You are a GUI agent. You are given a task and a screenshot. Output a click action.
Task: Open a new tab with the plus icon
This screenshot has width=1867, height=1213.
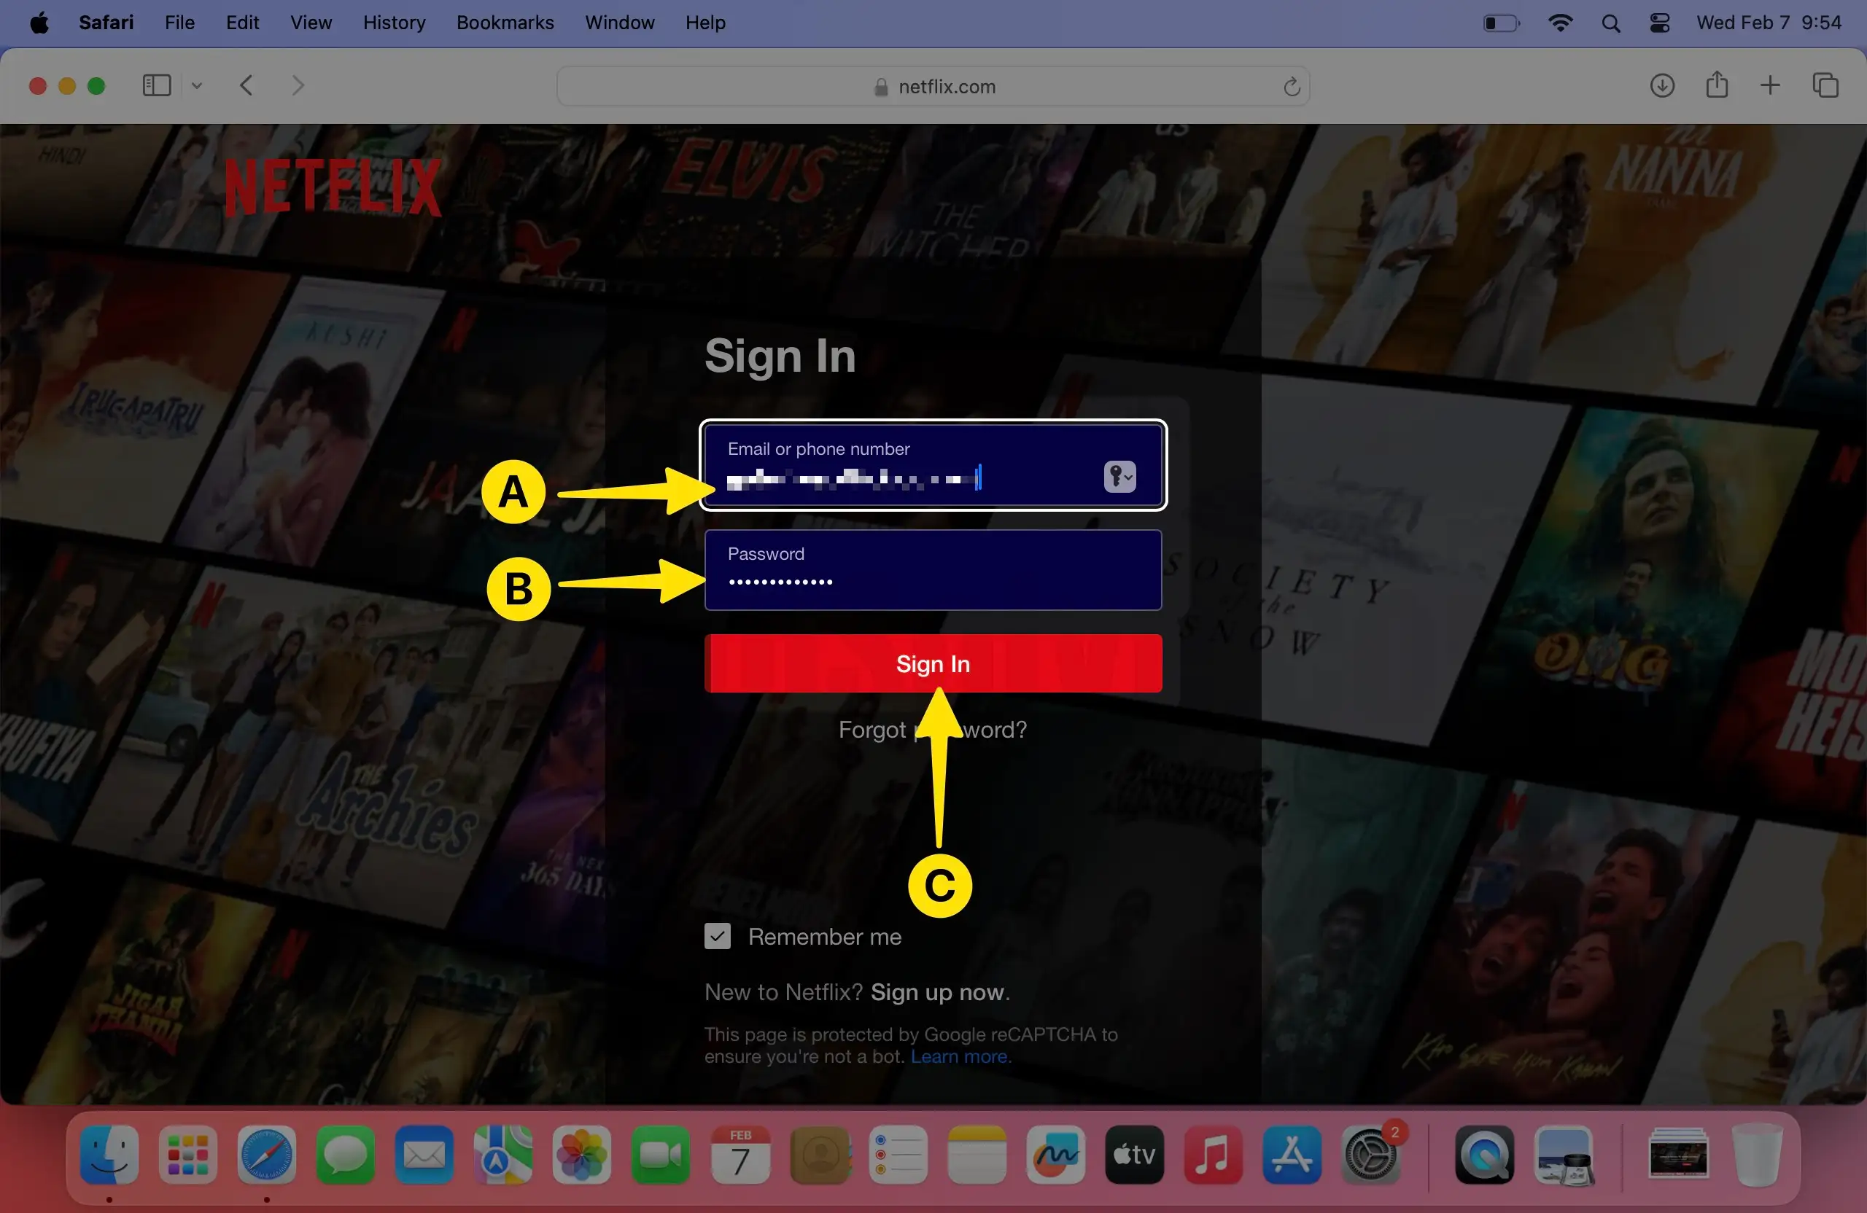pos(1770,85)
